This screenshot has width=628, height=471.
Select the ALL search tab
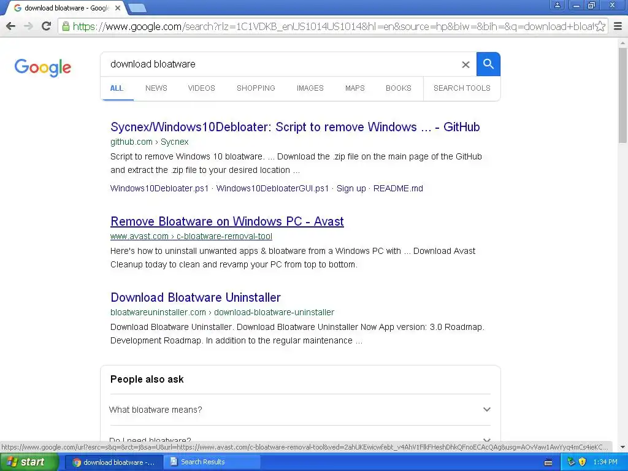click(x=117, y=88)
